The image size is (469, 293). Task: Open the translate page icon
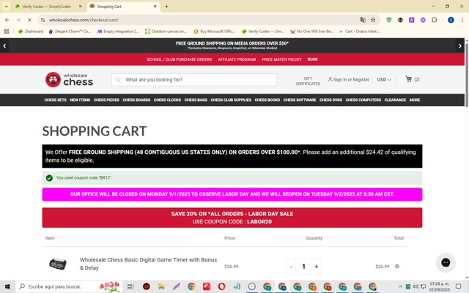[363, 20]
